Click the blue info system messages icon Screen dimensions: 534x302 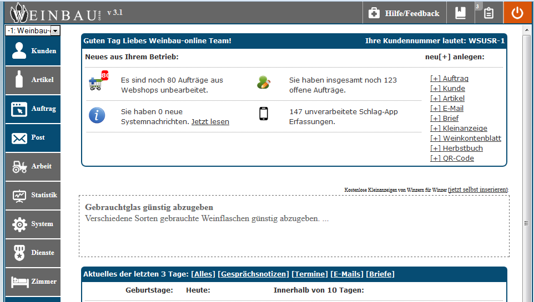97,115
